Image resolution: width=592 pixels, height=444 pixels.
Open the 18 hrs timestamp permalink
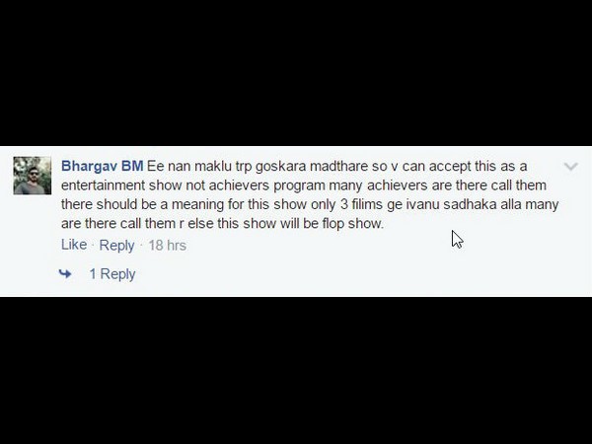coord(168,246)
